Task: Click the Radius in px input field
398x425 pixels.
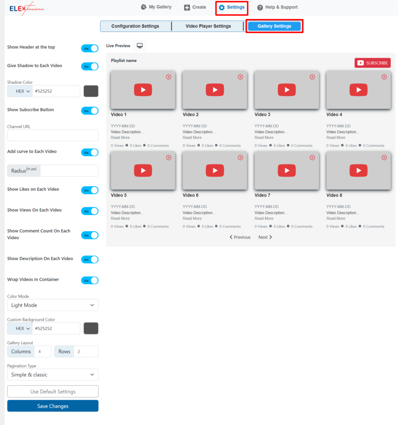Action: tap(69, 171)
